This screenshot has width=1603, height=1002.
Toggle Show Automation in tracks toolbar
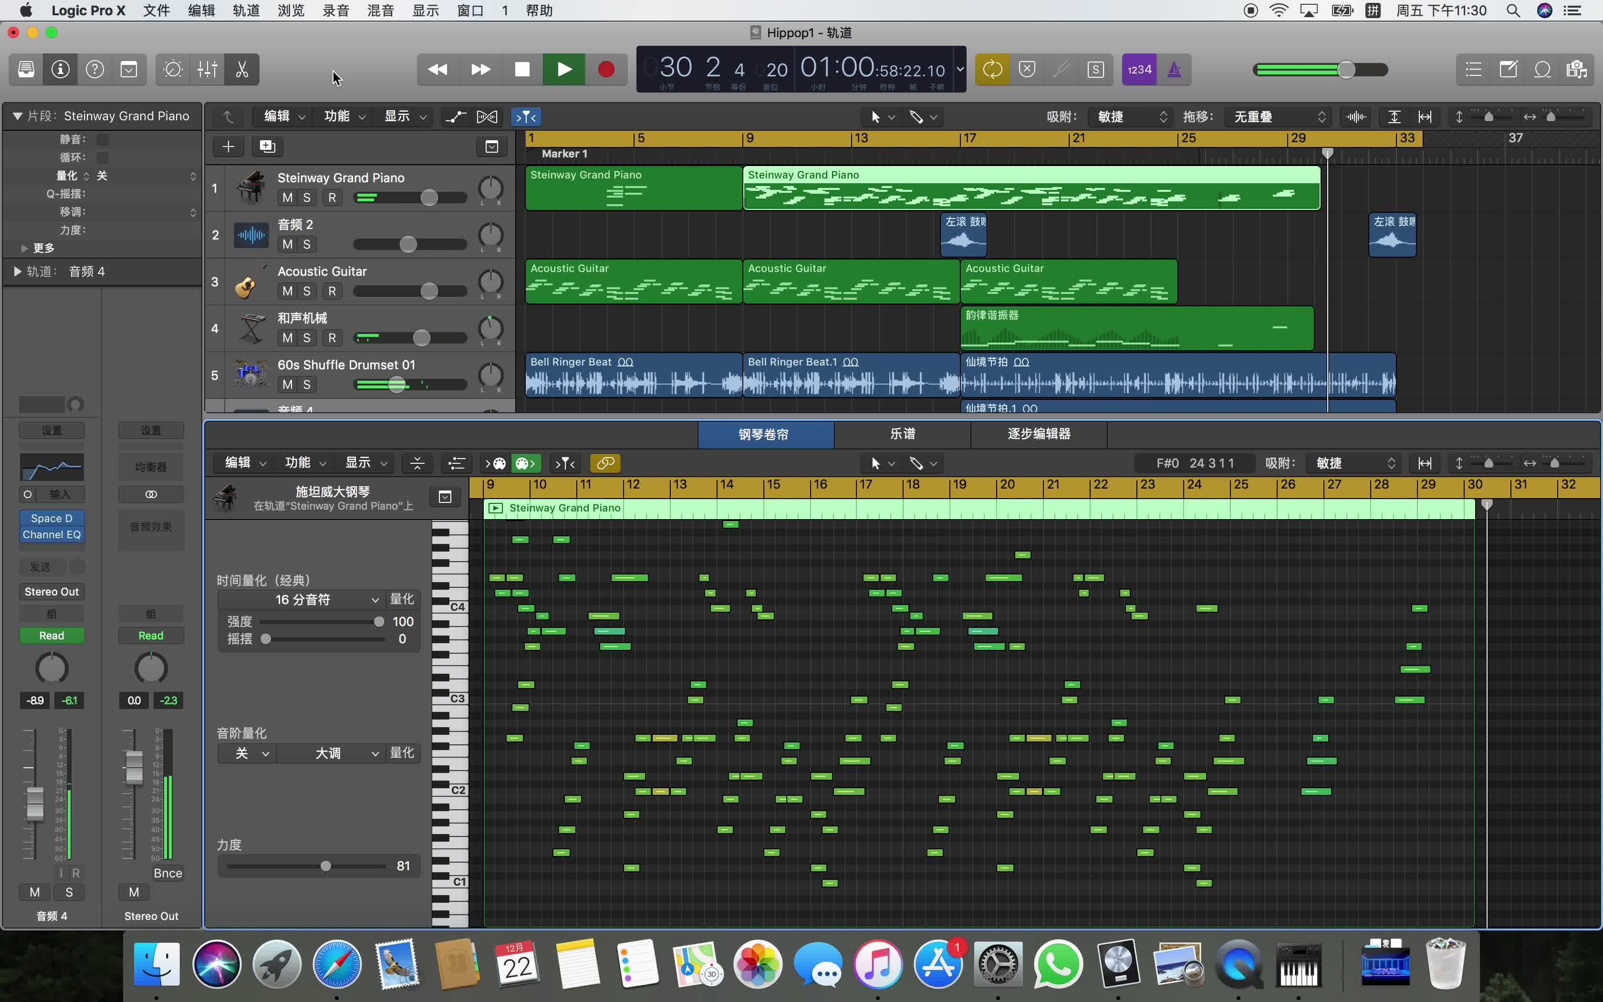click(x=456, y=116)
